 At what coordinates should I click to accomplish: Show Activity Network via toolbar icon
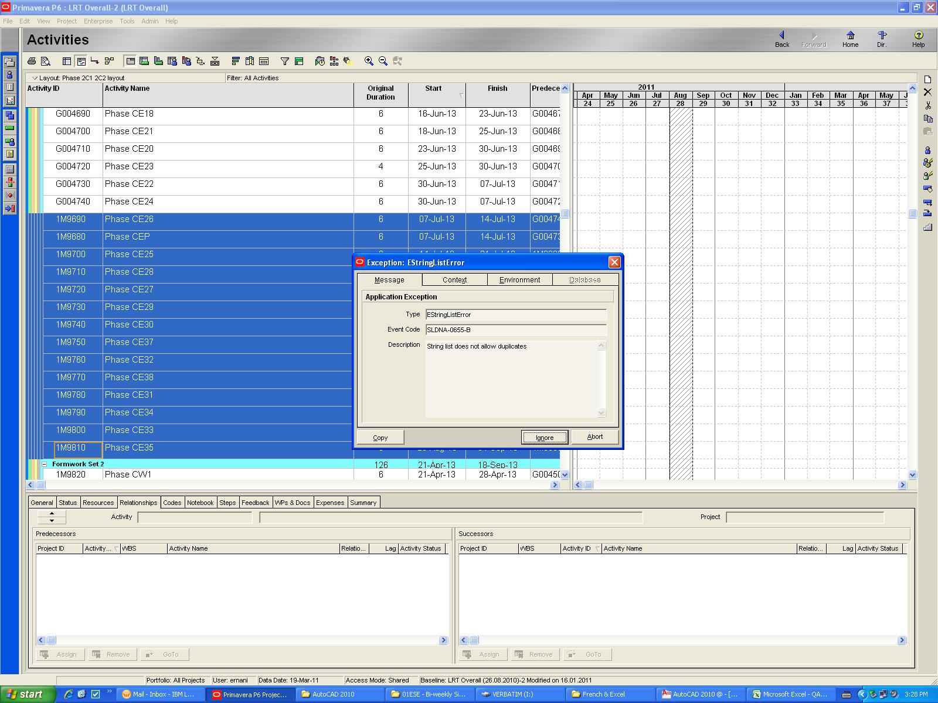(x=109, y=61)
